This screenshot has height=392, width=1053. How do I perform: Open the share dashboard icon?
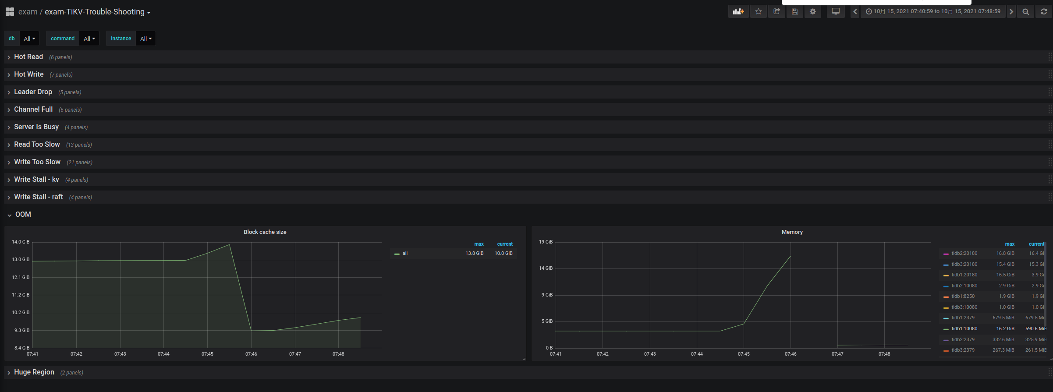(776, 12)
